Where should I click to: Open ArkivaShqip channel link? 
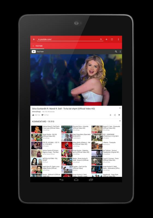click(37, 112)
